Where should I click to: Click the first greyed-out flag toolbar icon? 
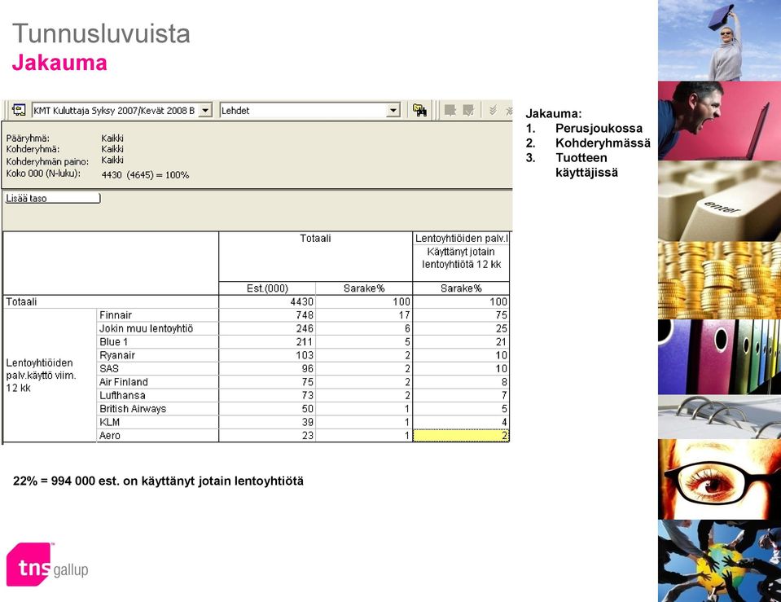(450, 110)
